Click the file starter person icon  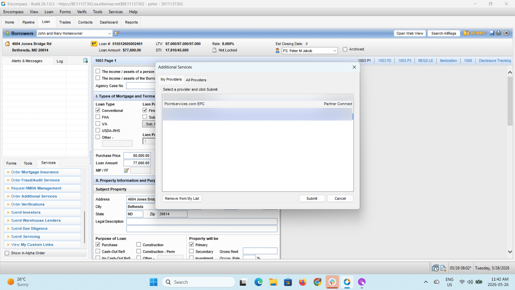277,50
